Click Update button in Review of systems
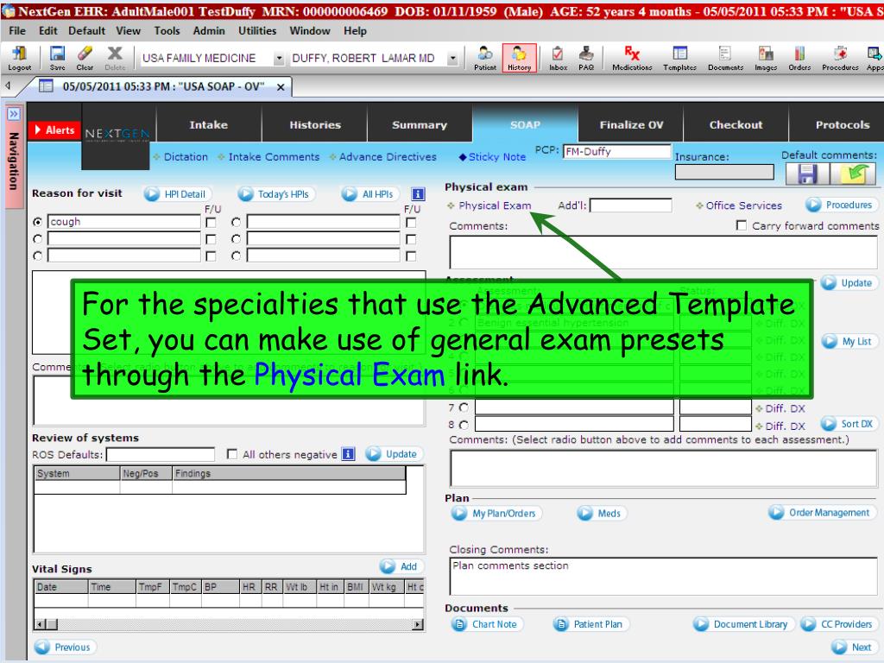 point(394,454)
